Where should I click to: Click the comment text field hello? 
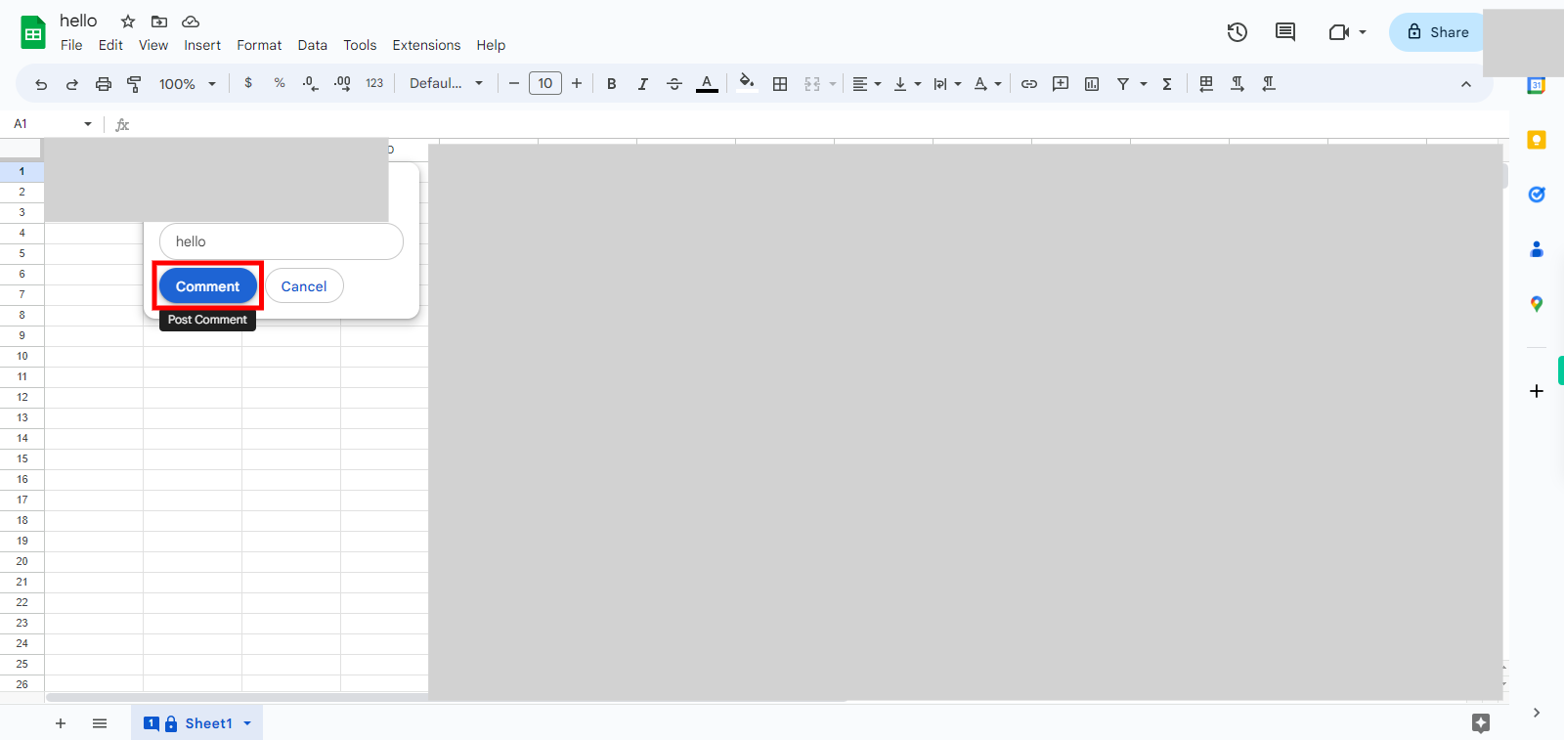[282, 241]
